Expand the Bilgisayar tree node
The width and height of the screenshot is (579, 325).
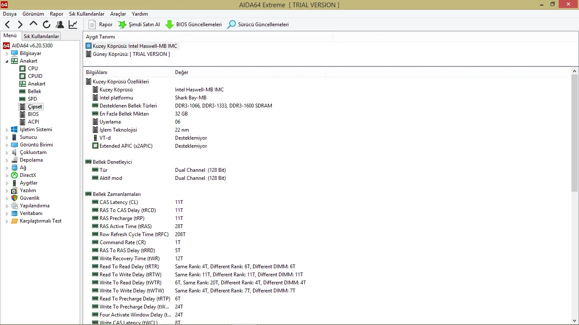[x=7, y=54]
